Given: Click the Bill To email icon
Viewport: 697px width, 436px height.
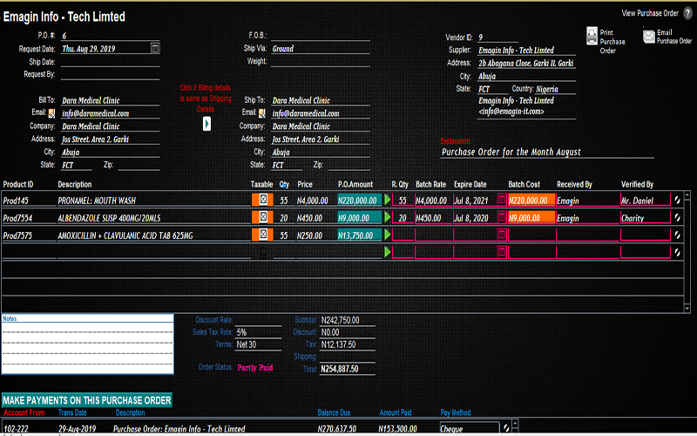Looking at the screenshot, I should (x=52, y=113).
